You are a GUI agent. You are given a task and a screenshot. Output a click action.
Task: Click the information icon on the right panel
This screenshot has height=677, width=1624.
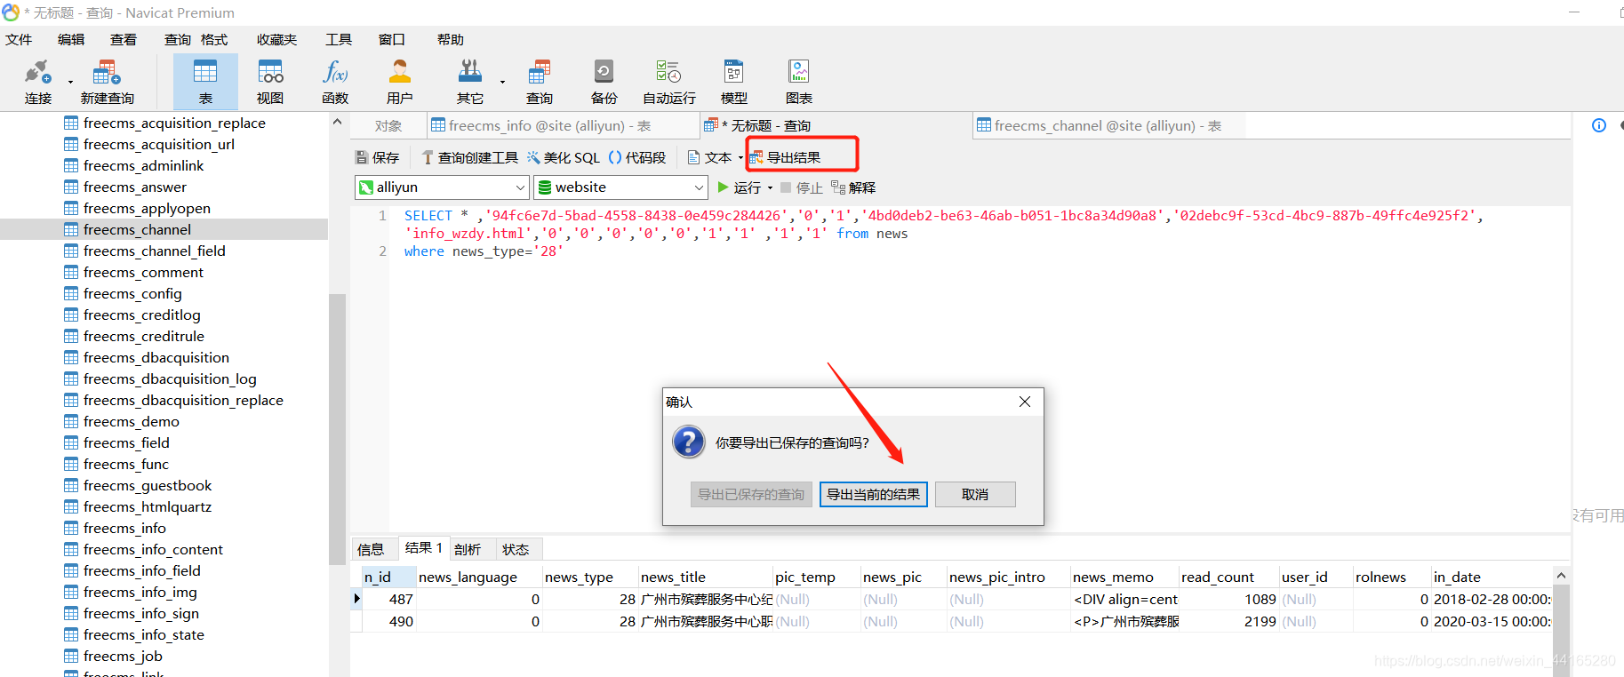1599,125
